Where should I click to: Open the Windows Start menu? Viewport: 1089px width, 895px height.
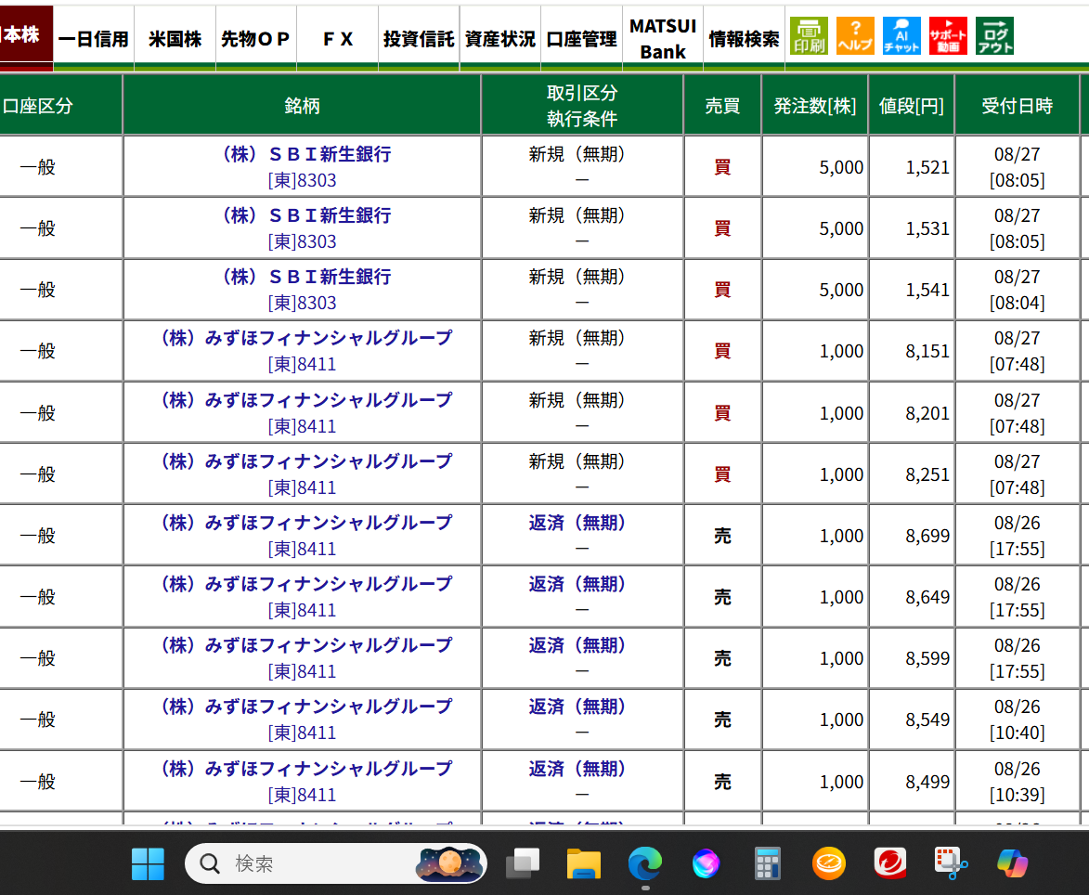point(148,863)
